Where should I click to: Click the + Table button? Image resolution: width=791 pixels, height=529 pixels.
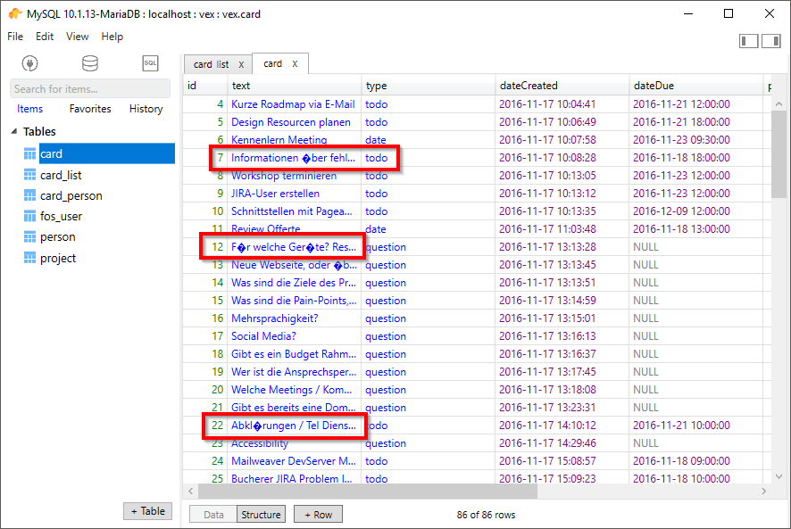[146, 510]
